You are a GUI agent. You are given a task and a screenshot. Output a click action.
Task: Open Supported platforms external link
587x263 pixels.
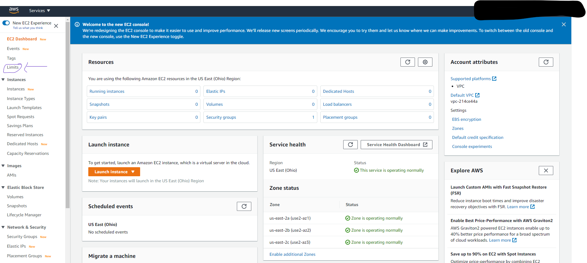[473, 79]
